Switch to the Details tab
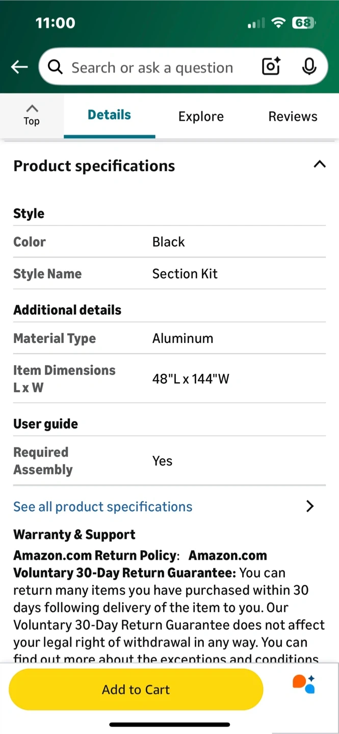Screen dimensions: 339x734 [x=109, y=115]
